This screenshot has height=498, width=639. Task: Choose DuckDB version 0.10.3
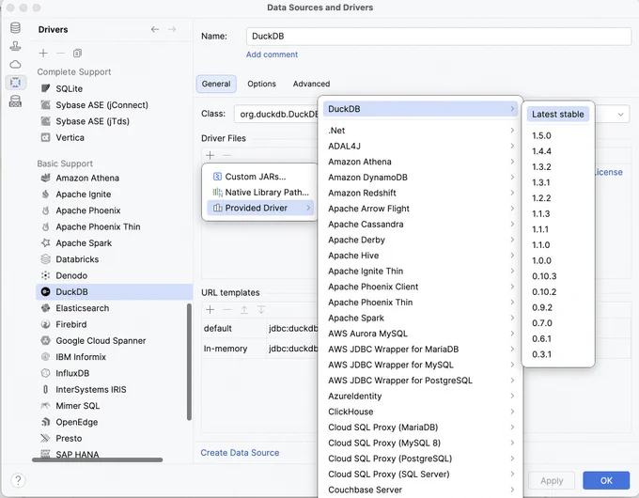pyautogui.click(x=557, y=276)
